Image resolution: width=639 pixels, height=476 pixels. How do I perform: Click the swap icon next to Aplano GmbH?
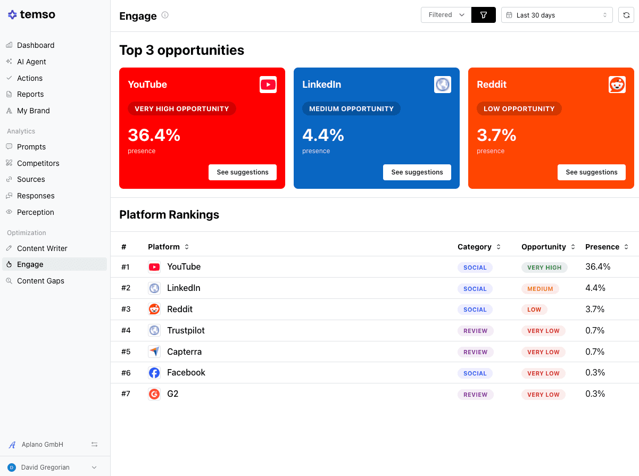(94, 445)
